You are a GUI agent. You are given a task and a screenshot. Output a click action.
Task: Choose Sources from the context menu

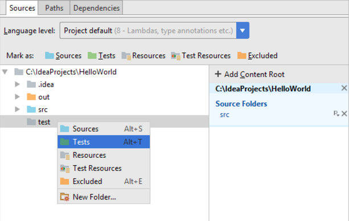(x=104, y=129)
